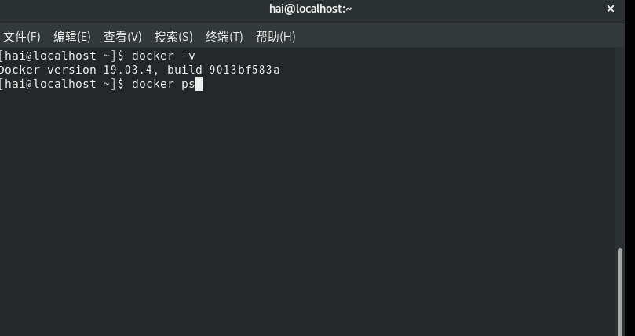Open the 终端(T) menu
Screen dimensions: 635x336
click(x=224, y=37)
